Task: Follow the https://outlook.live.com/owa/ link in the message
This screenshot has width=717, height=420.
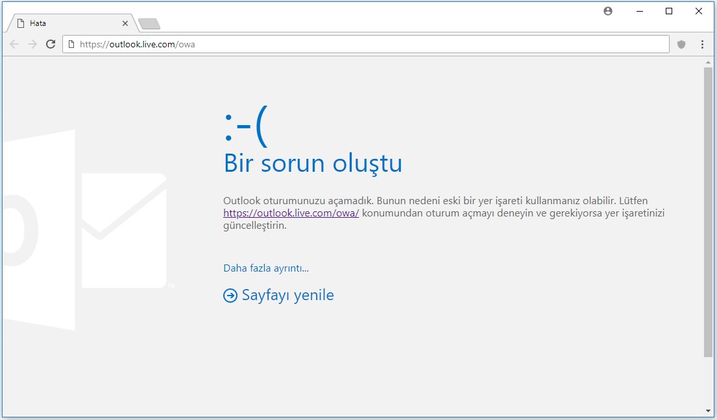Action: click(x=291, y=213)
